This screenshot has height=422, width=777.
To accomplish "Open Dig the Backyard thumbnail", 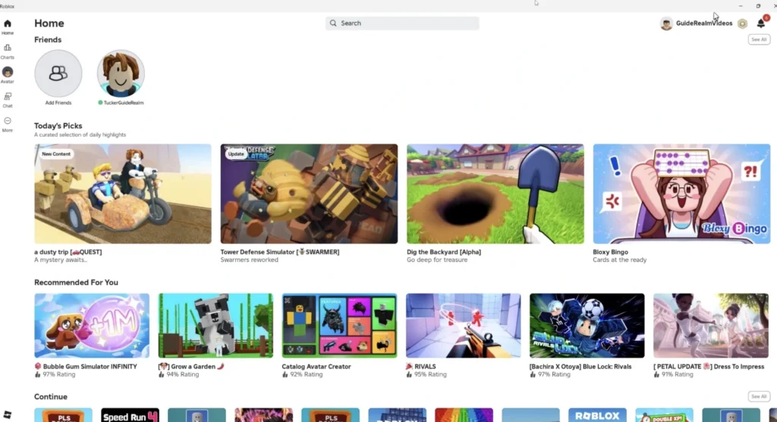I will click(x=495, y=194).
